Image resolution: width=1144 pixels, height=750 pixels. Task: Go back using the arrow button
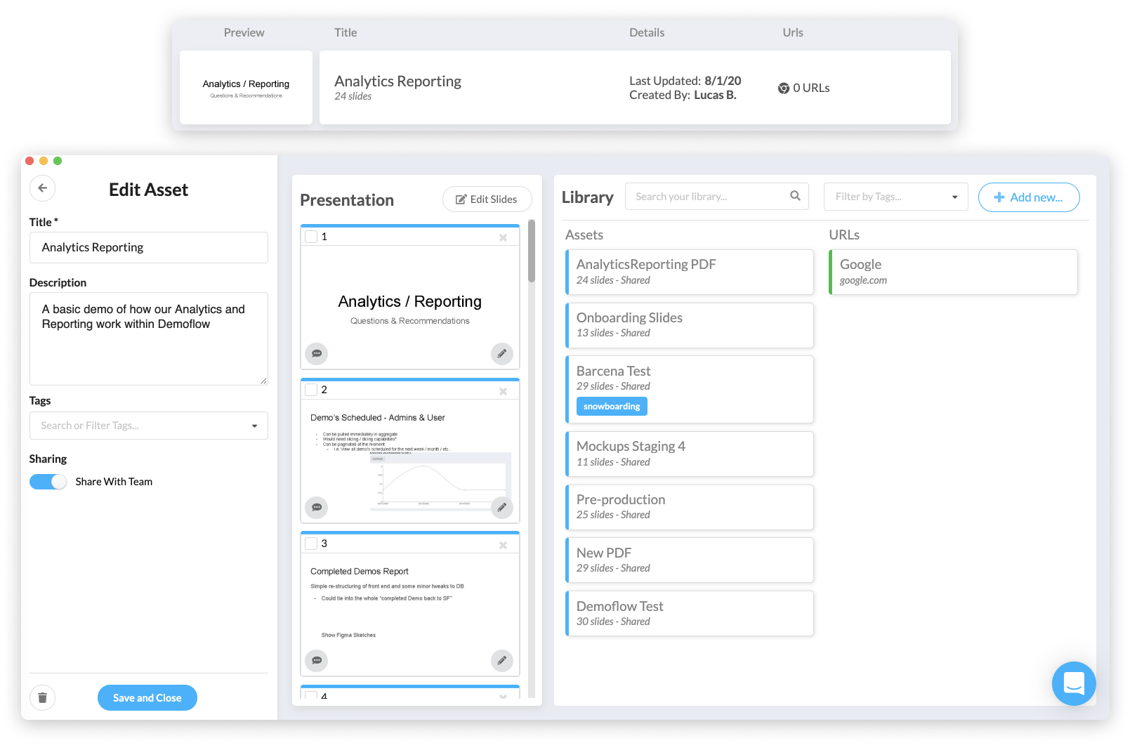[42, 188]
